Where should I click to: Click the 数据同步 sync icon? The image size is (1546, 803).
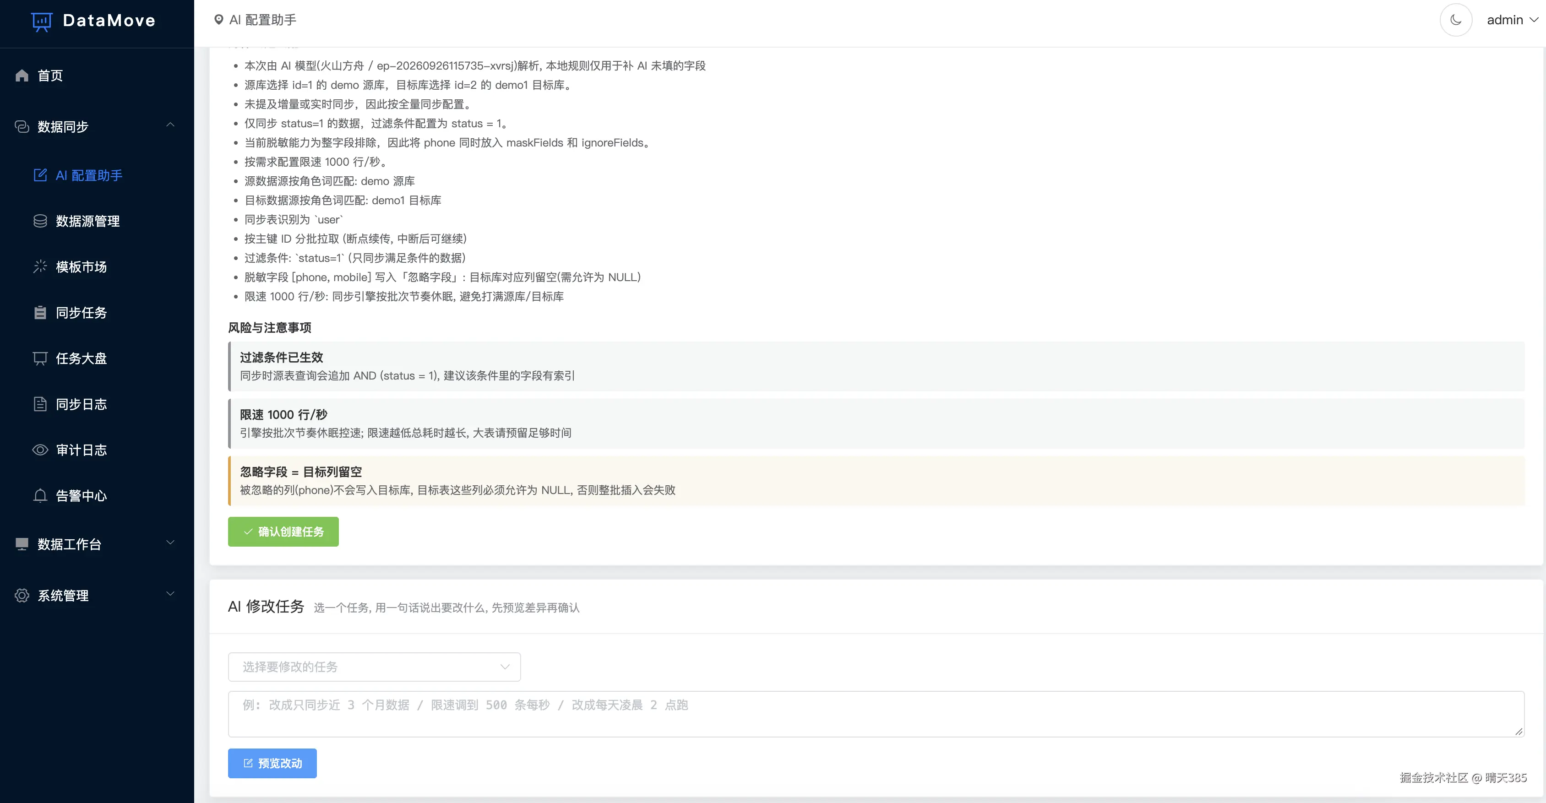22,127
